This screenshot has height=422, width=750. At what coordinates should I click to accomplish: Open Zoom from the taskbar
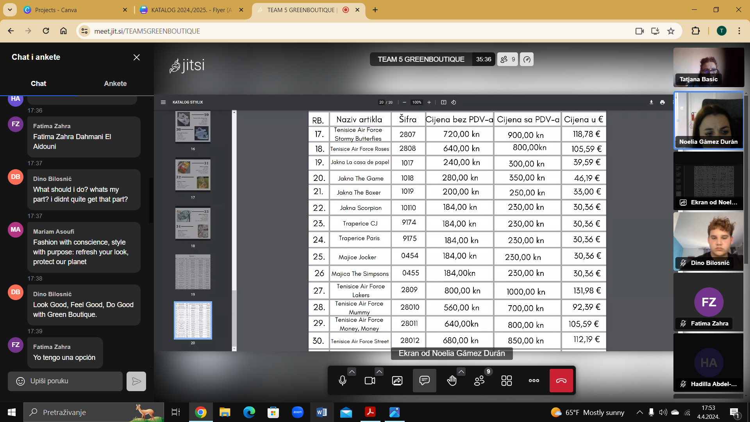coord(297,412)
